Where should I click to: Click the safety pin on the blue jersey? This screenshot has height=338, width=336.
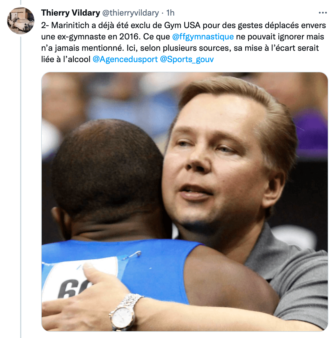132,255
